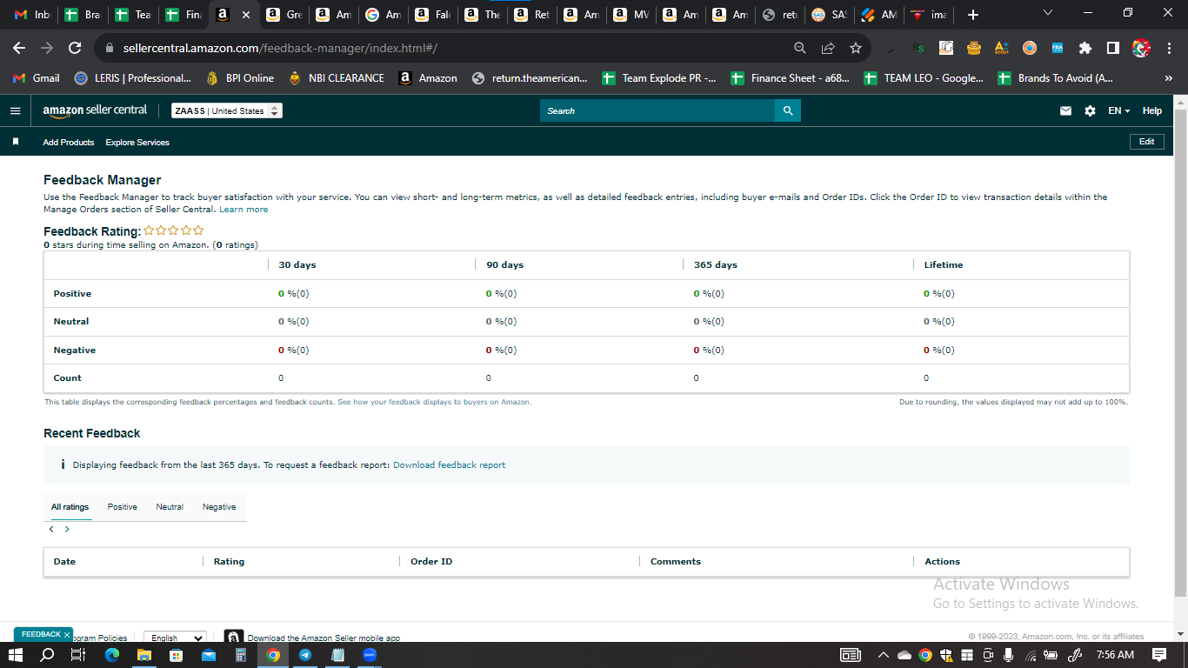Click the FBA extension icon
The width and height of the screenshot is (1188, 668).
[1058, 49]
